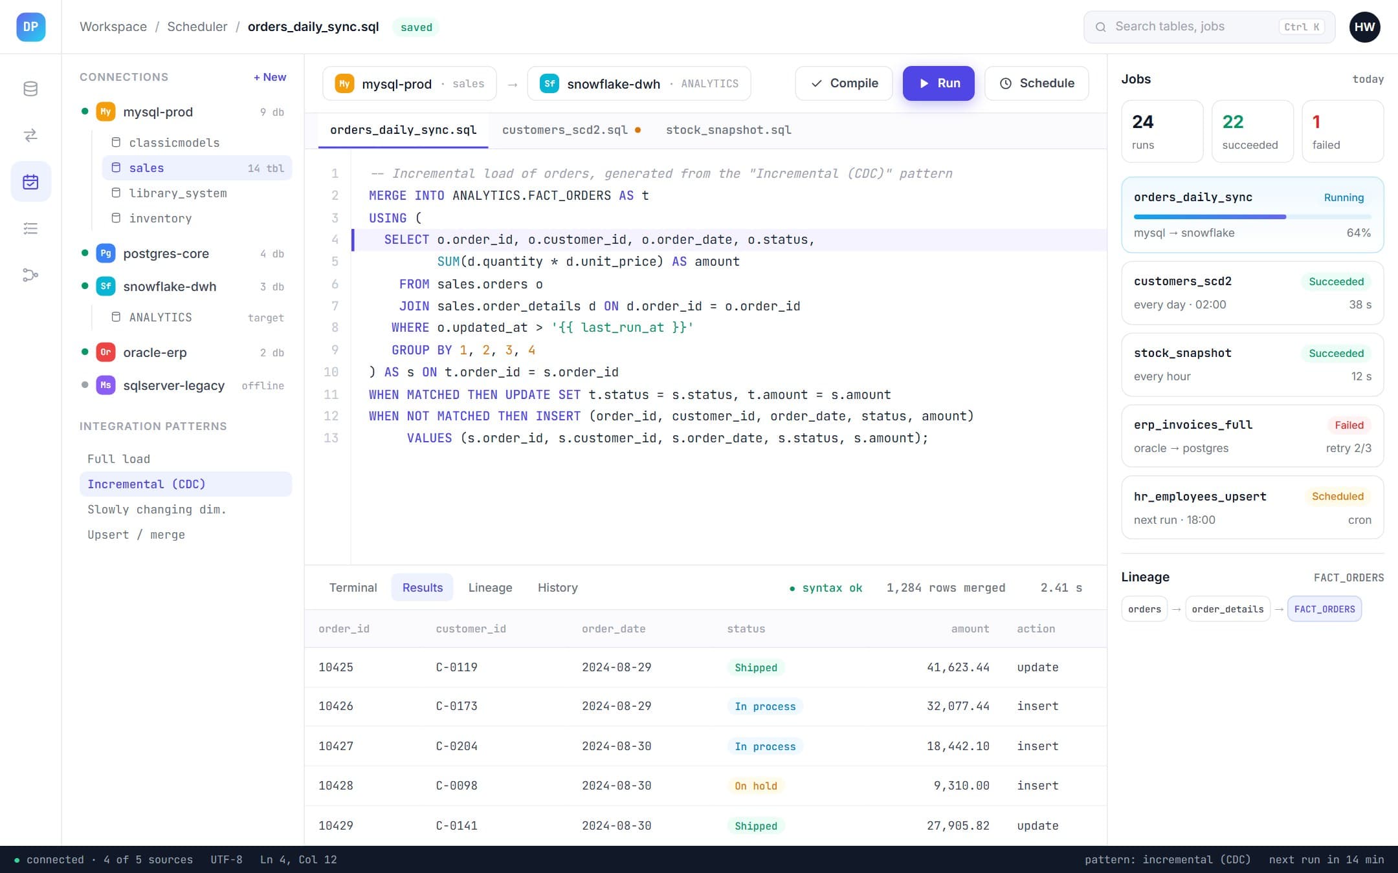The height and width of the screenshot is (873, 1398).
Task: Click the ANALYTICS schema icon
Action: [x=116, y=317]
